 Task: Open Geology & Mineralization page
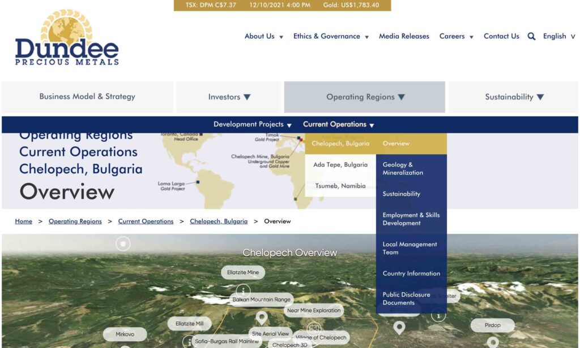411,169
